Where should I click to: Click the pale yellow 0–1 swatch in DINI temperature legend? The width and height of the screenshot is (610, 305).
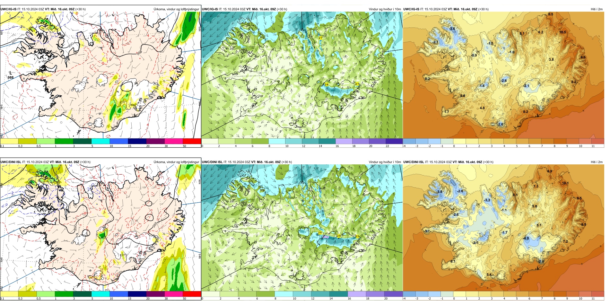click(x=459, y=294)
